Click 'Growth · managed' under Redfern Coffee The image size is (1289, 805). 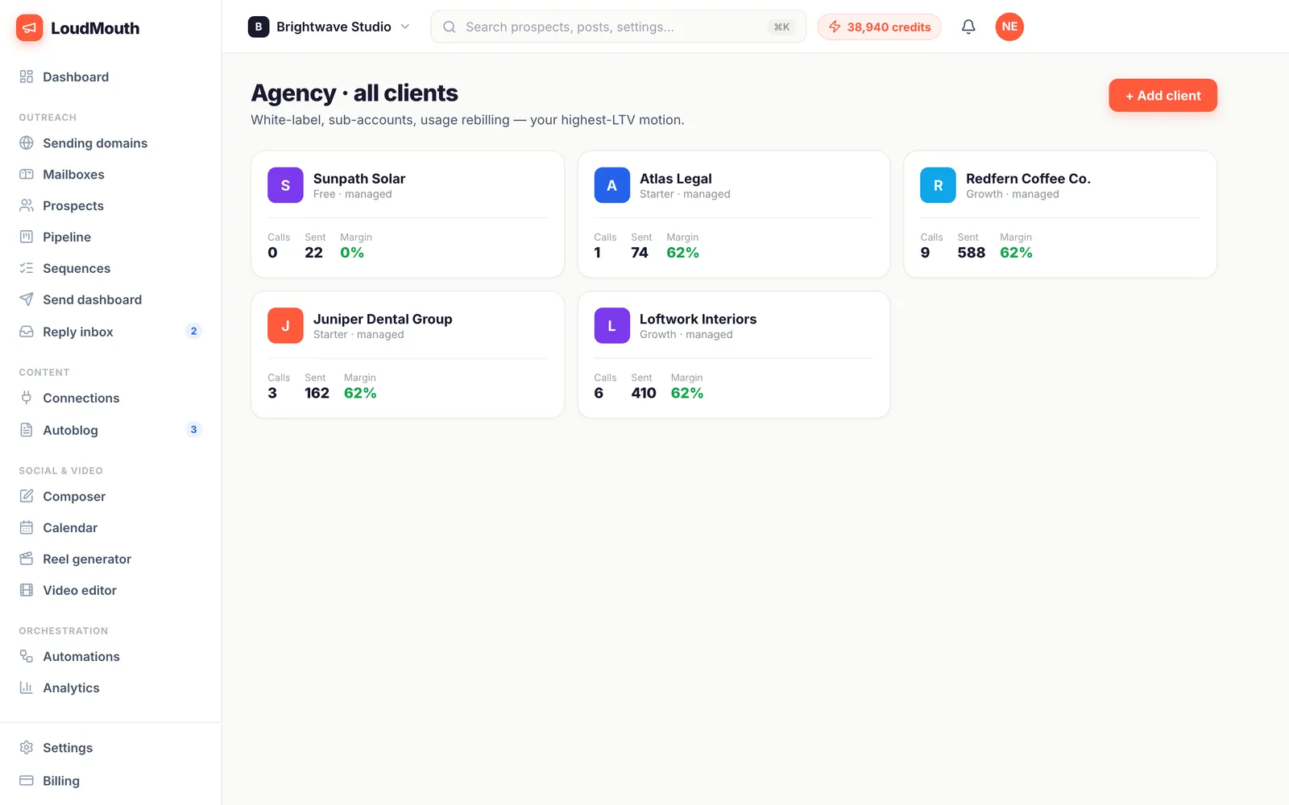1013,194
